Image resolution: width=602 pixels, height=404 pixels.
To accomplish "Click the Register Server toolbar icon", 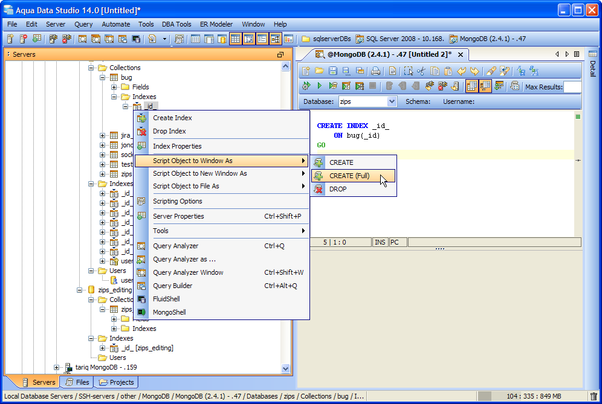I will coord(10,39).
